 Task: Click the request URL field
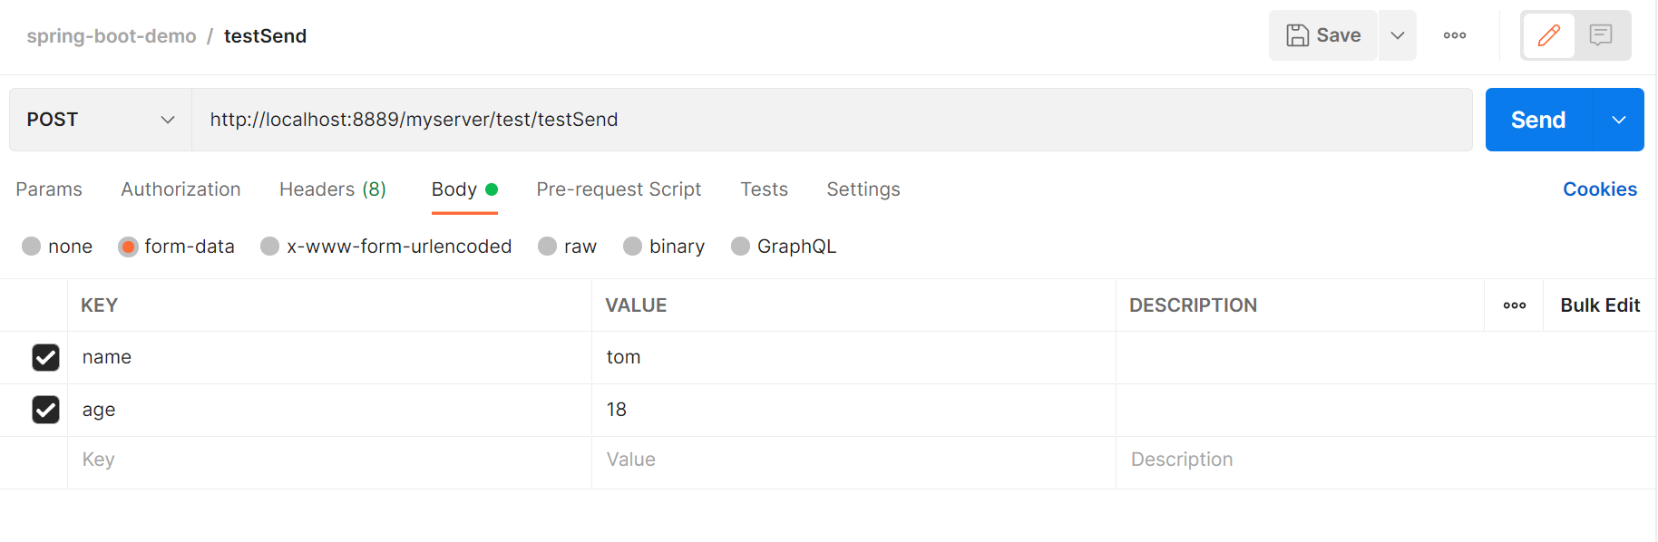click(831, 120)
